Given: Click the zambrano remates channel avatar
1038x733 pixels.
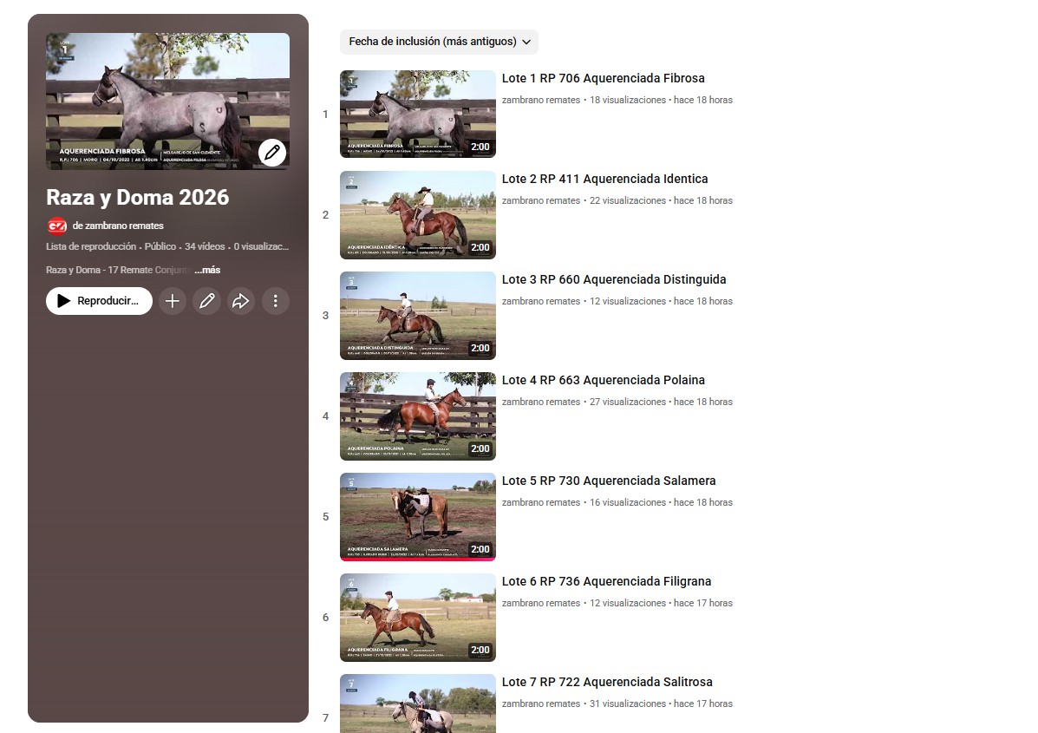Looking at the screenshot, I should click(57, 226).
